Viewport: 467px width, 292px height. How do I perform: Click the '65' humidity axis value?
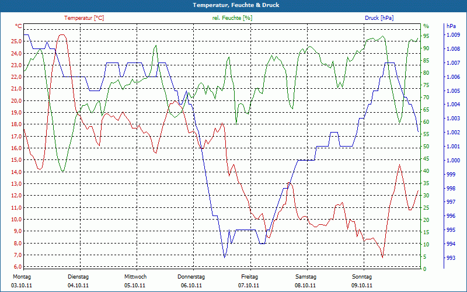(426, 110)
